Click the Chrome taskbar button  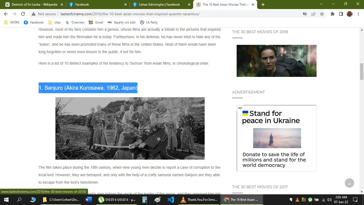coord(242,200)
